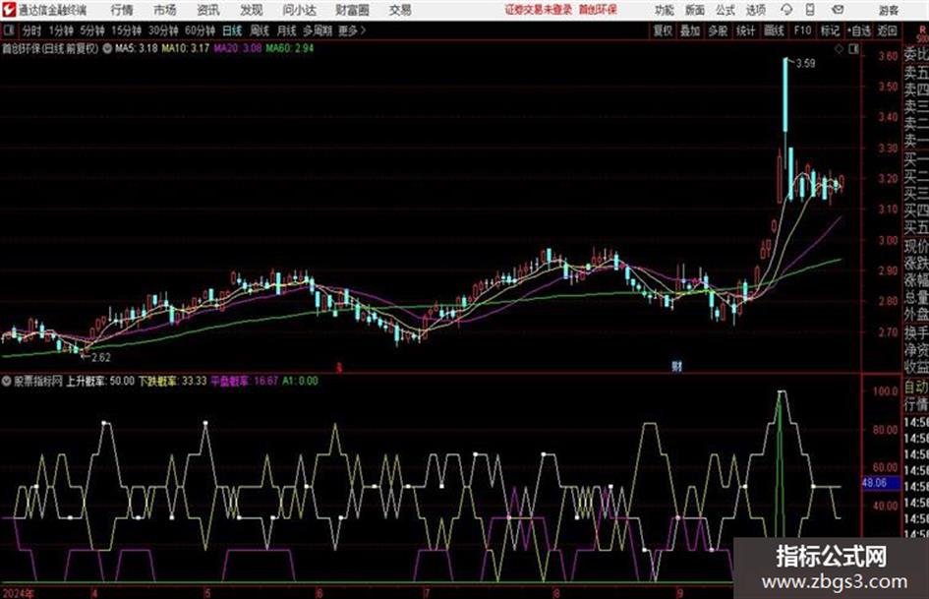Expand the 股票指标网 sub-indicator round arrow
This screenshot has width=929, height=599.
pyautogui.click(x=7, y=382)
